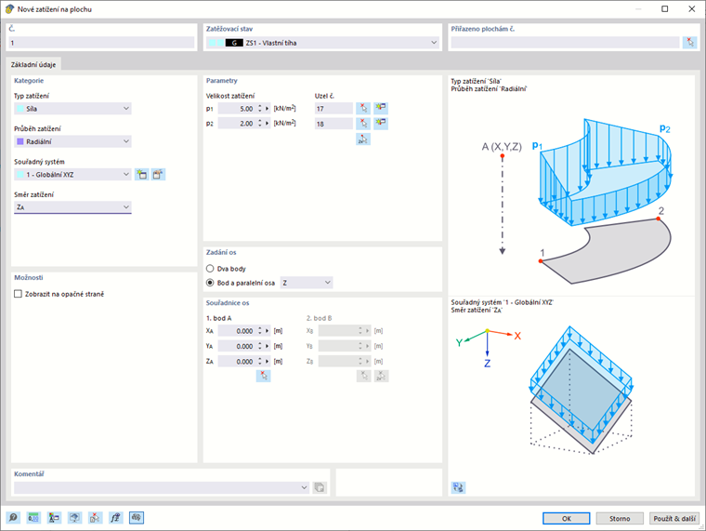The image size is (706, 531).
Task: Click Storno button
Action: [x=620, y=518]
